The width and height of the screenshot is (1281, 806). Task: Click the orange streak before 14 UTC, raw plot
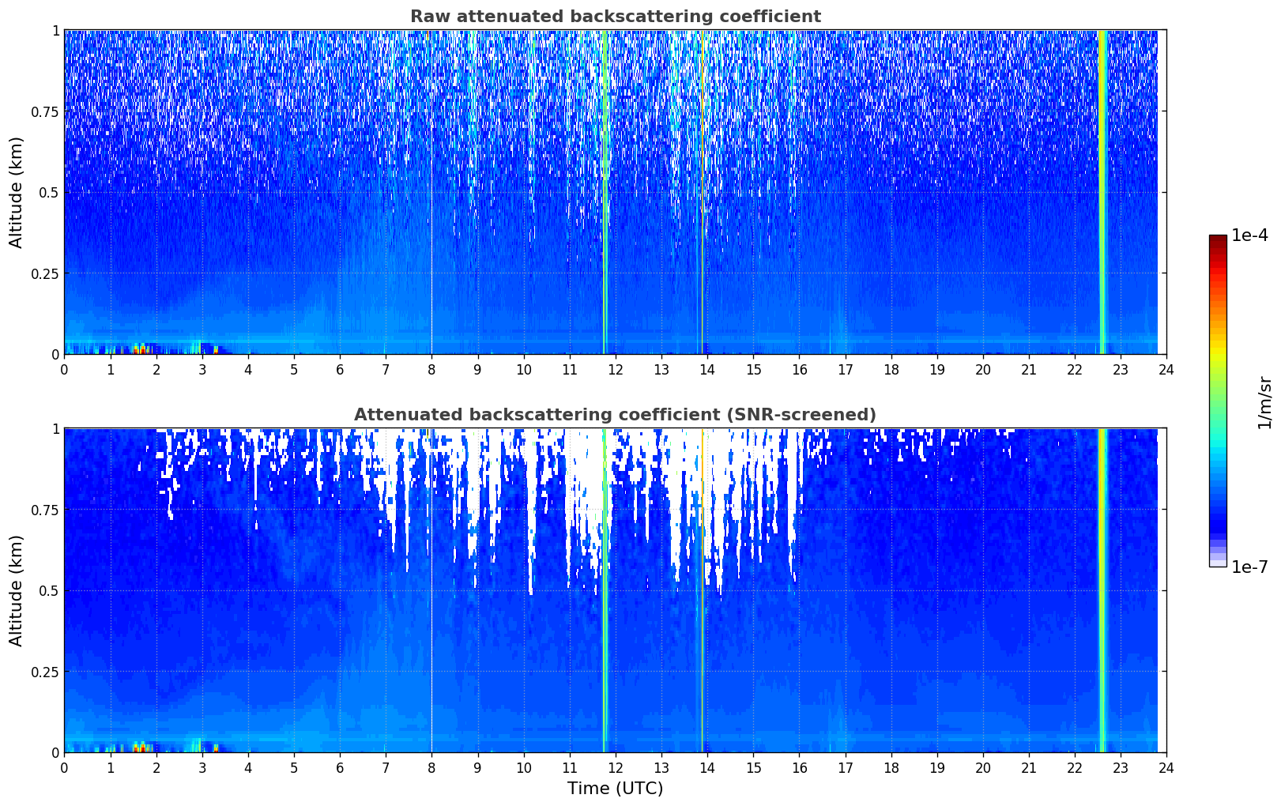coord(702,192)
